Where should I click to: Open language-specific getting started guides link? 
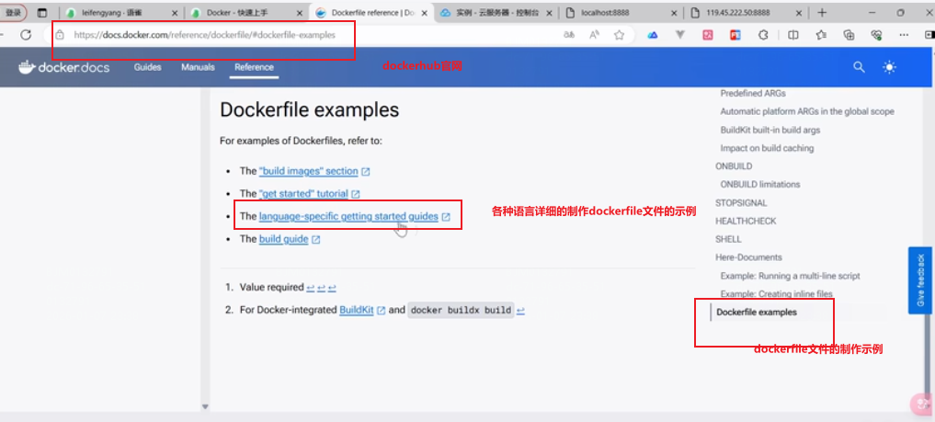coord(348,216)
